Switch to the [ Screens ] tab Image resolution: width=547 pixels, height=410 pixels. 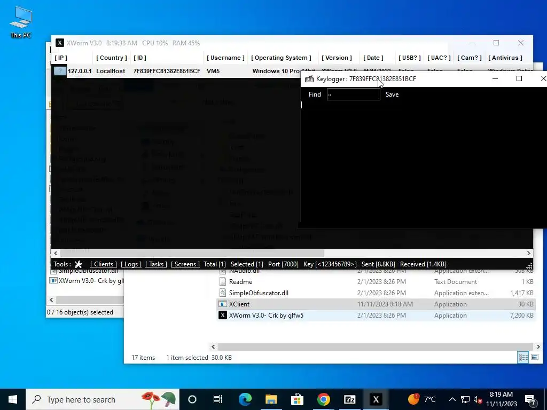coord(185,264)
